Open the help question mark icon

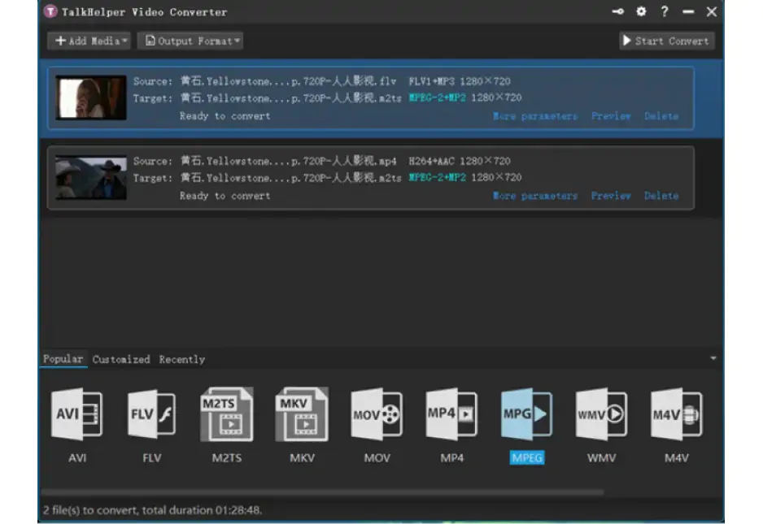pos(665,11)
